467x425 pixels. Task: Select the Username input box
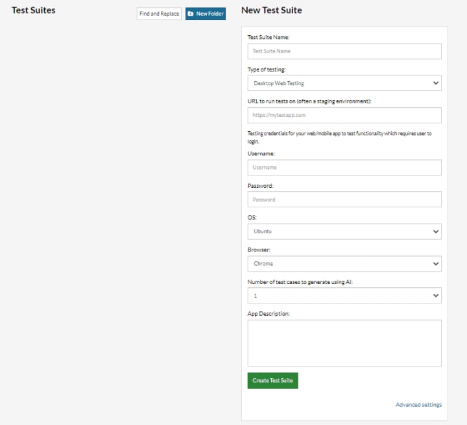click(x=344, y=168)
